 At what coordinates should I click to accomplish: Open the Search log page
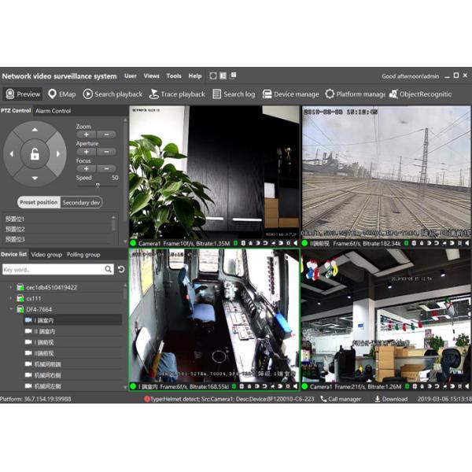tap(234, 94)
